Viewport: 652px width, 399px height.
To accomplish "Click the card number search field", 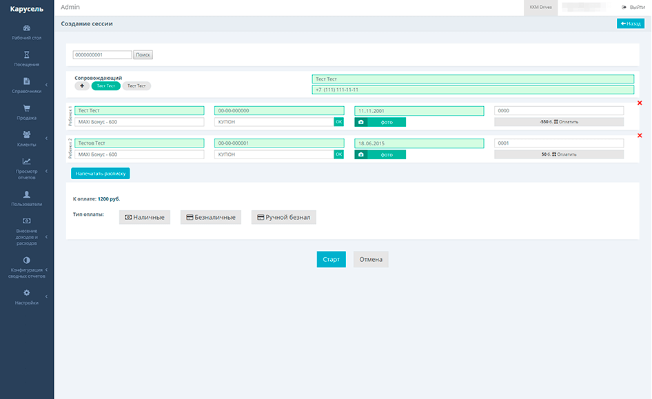I will pyautogui.click(x=102, y=54).
